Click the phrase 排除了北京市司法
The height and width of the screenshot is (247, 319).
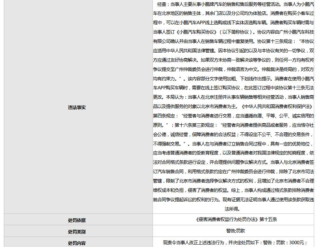tap(296, 171)
